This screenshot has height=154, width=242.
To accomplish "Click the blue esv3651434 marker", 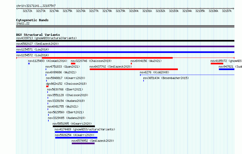I will pos(144,81).
